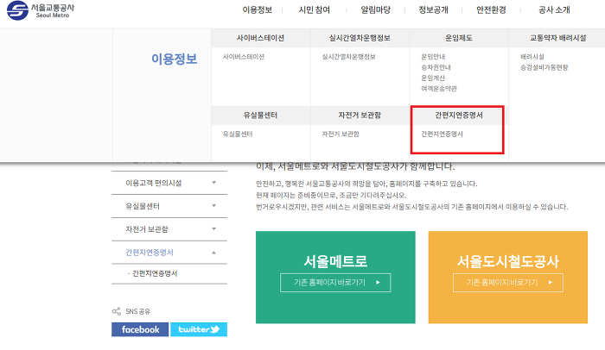Screen dimensions: 605x350
Task: Click the Seoul Metro logo
Action: pos(41,10)
